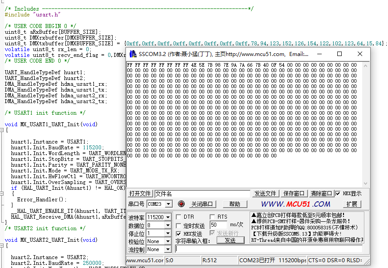Screen dimensions: 388x268
Task: Click the 4E hex byte in receive window
Action: click(x=194, y=65)
